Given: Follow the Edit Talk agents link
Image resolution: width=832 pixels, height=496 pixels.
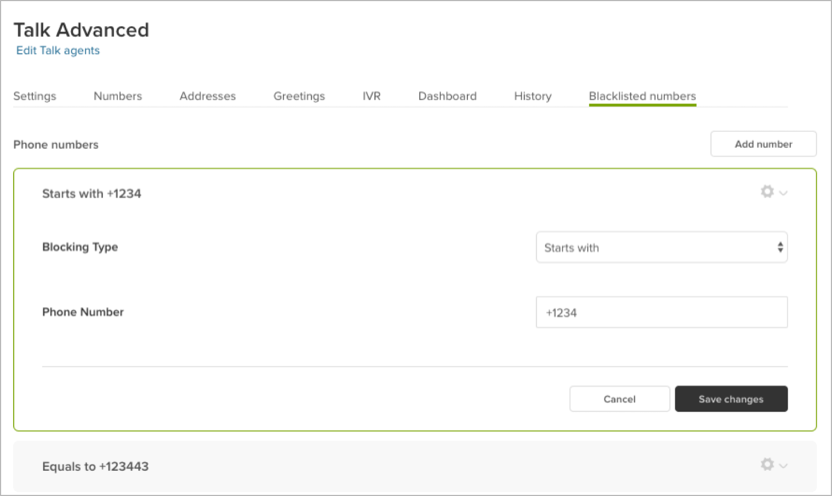Looking at the screenshot, I should tap(58, 50).
